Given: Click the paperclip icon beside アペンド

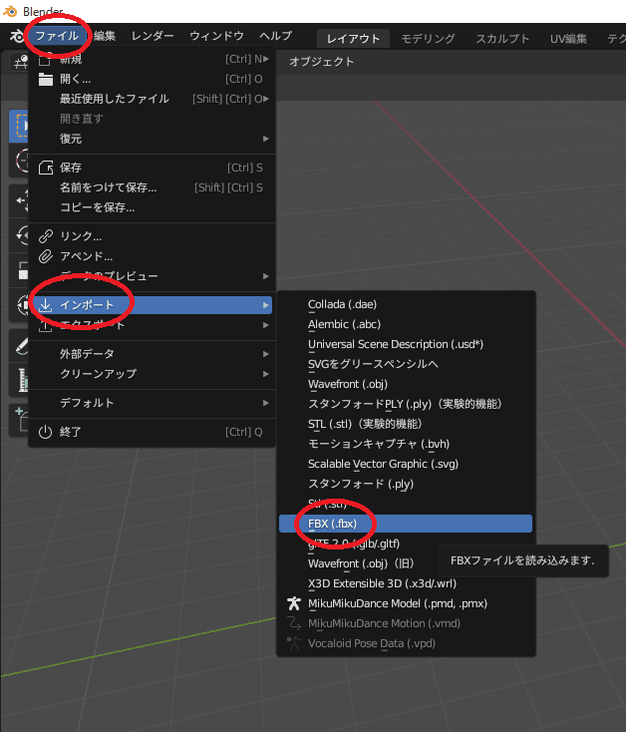Looking at the screenshot, I should [x=45, y=256].
